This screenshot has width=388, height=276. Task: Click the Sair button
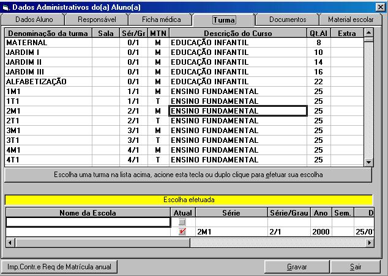pos(356,267)
